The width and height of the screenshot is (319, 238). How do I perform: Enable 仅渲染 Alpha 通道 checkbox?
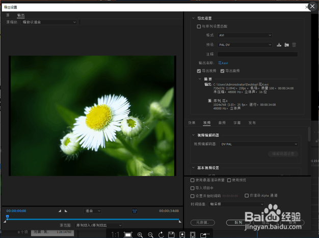[247, 196]
